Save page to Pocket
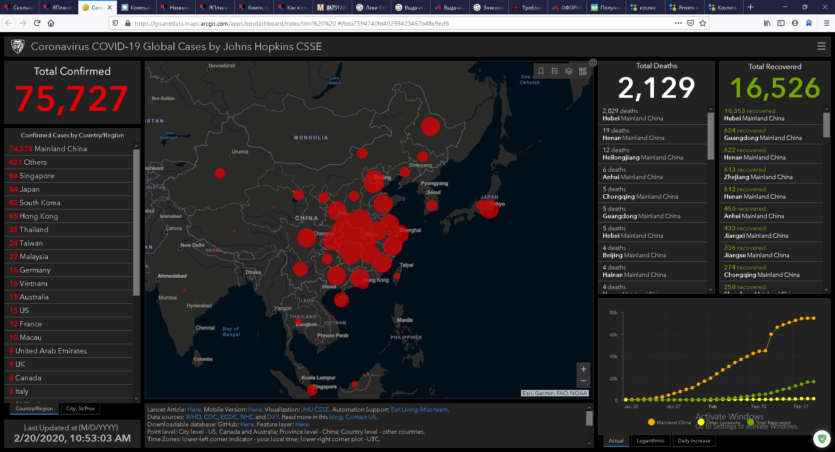 click(690, 23)
